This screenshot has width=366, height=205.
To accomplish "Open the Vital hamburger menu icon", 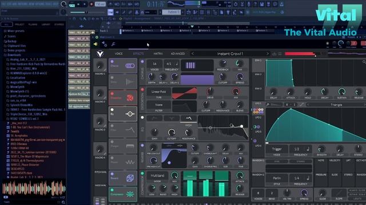I will 280,54.
